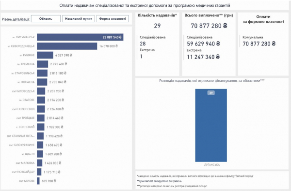Viewport: 291px width, 191px height.
Task: Click the м. СЕВЕРОДОНЕЦЬК bar
Action: (x=67, y=46)
